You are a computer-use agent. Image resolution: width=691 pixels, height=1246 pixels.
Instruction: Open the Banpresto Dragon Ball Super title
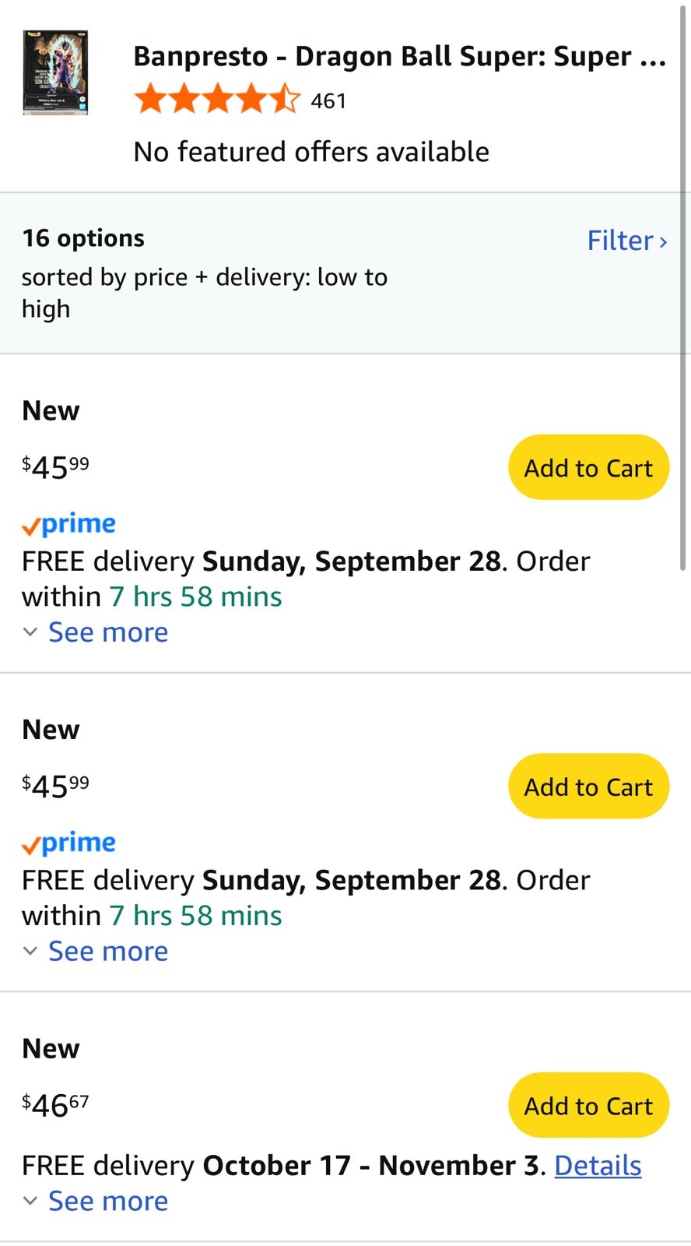(x=399, y=57)
